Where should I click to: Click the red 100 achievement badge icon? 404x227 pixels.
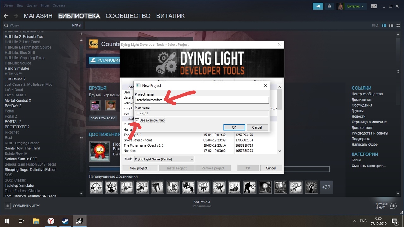100,151
